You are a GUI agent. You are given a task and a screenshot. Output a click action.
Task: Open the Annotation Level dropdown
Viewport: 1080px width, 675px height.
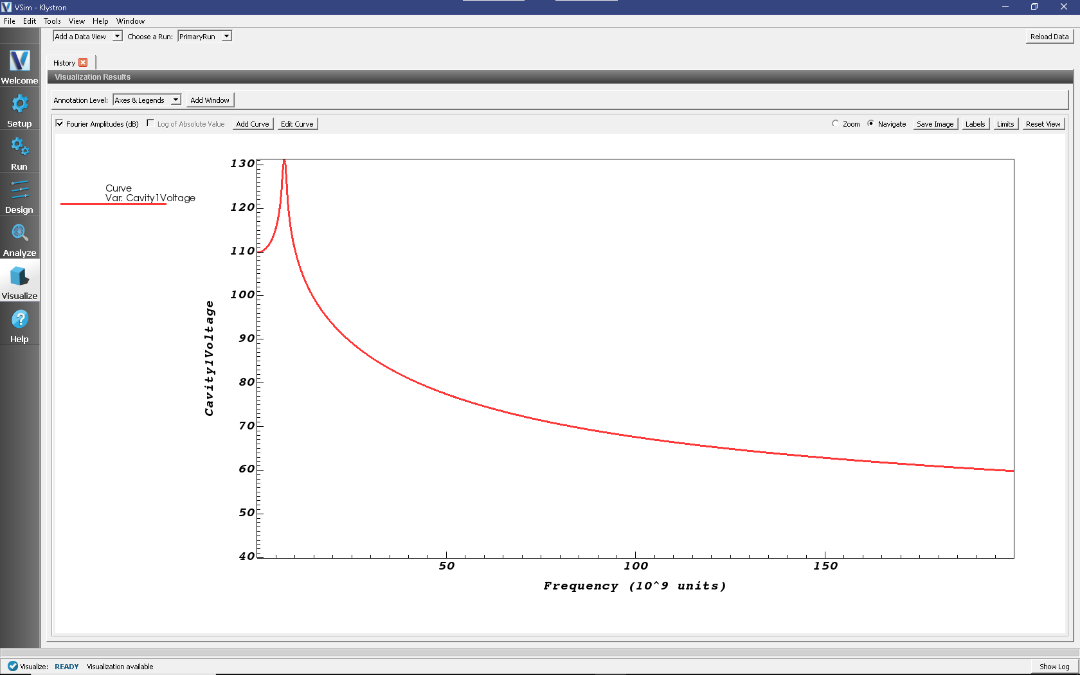point(147,100)
